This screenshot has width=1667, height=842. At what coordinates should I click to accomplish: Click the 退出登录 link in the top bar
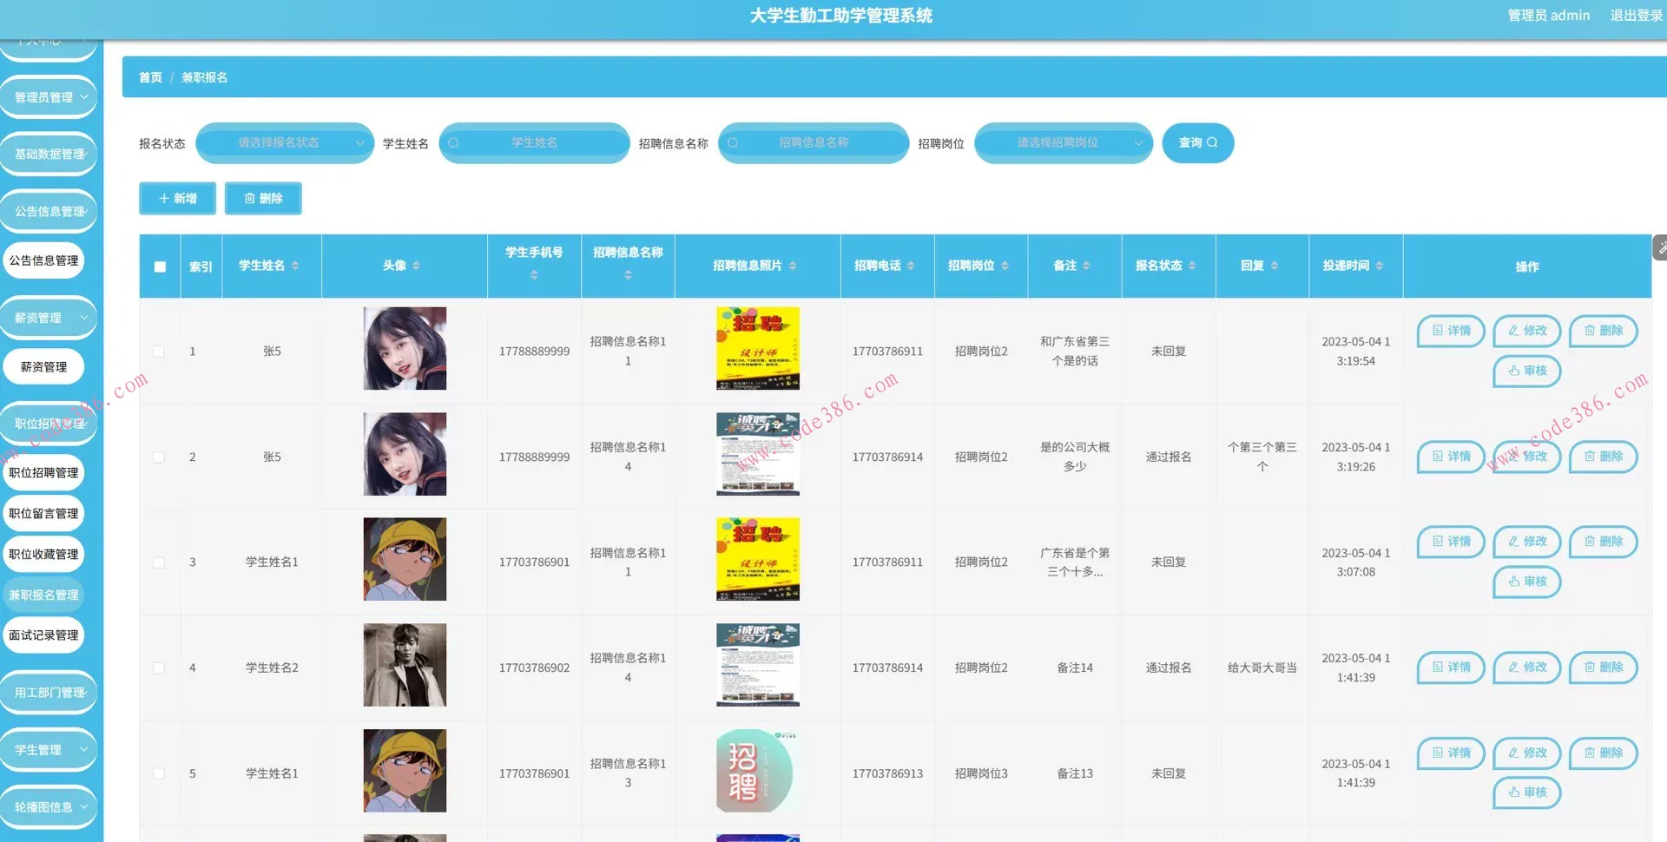(1636, 15)
